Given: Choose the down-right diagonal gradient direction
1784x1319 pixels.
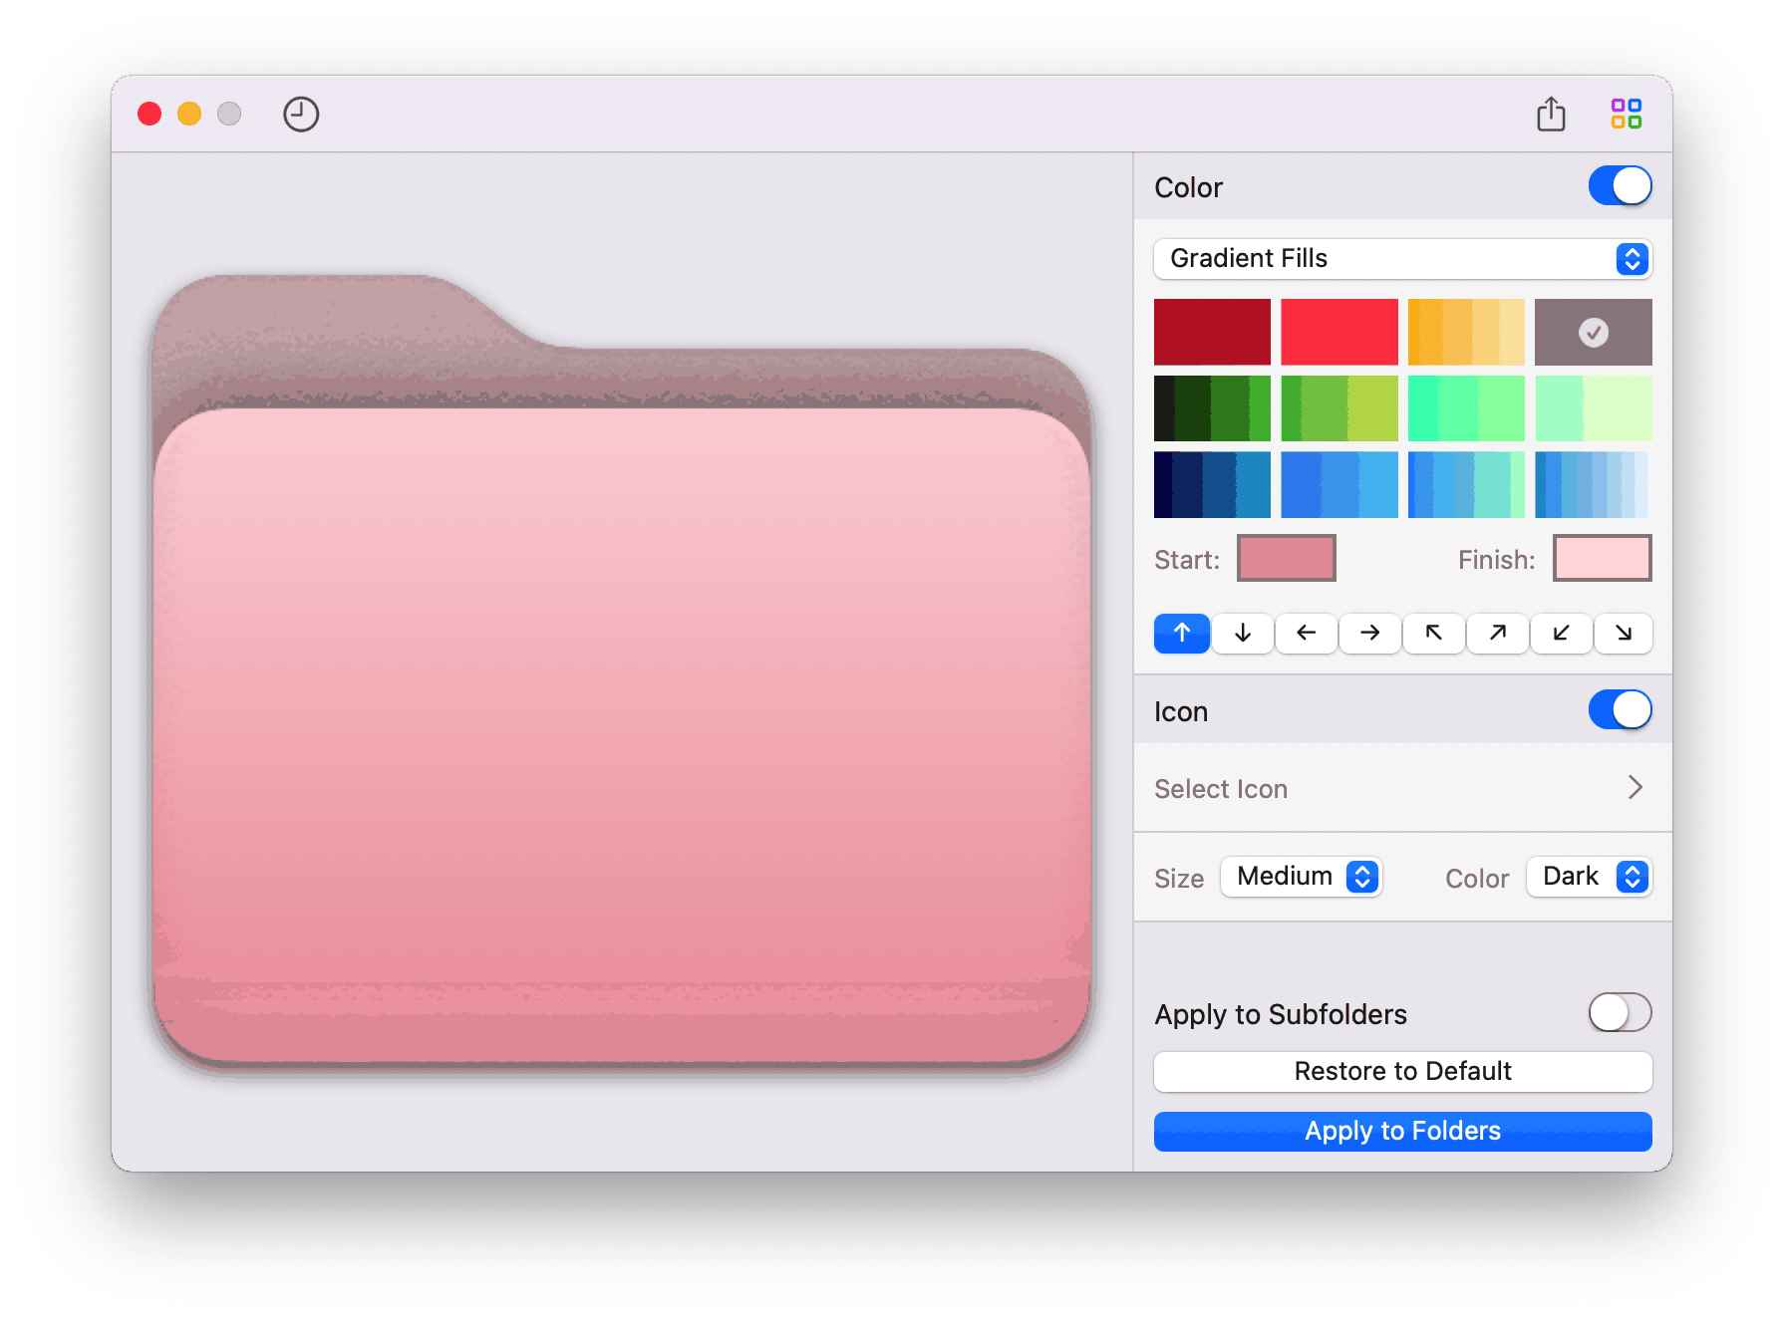Looking at the screenshot, I should 1624,633.
